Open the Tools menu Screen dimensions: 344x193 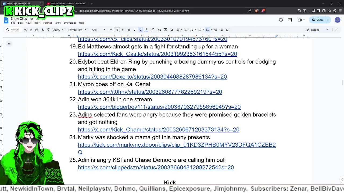tap(58, 23)
